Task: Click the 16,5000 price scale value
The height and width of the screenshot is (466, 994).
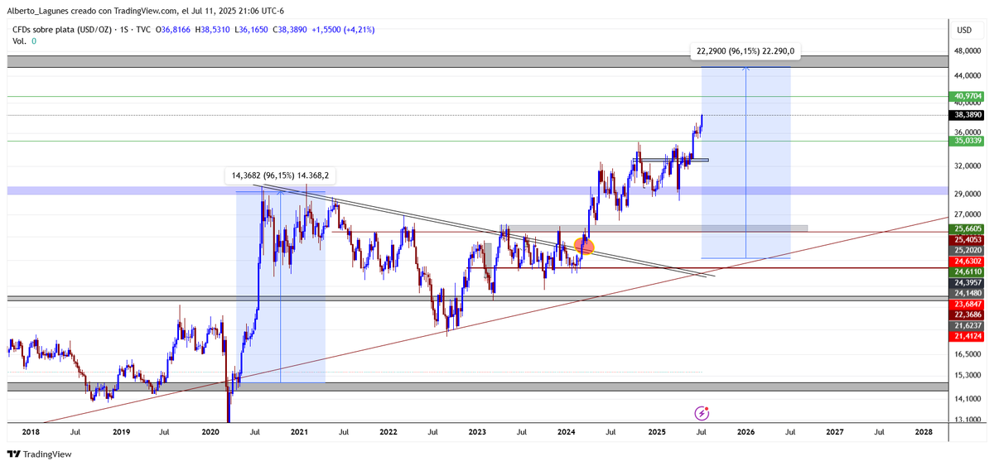Action: coord(968,354)
